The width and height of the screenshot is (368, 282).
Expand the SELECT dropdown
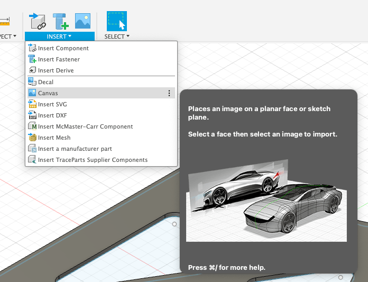pos(117,37)
